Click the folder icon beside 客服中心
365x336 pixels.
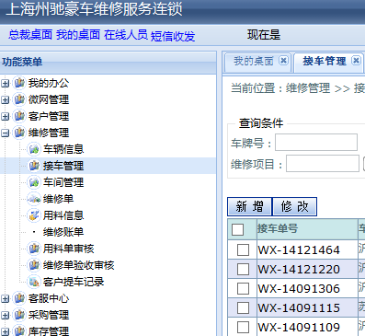point(19,298)
